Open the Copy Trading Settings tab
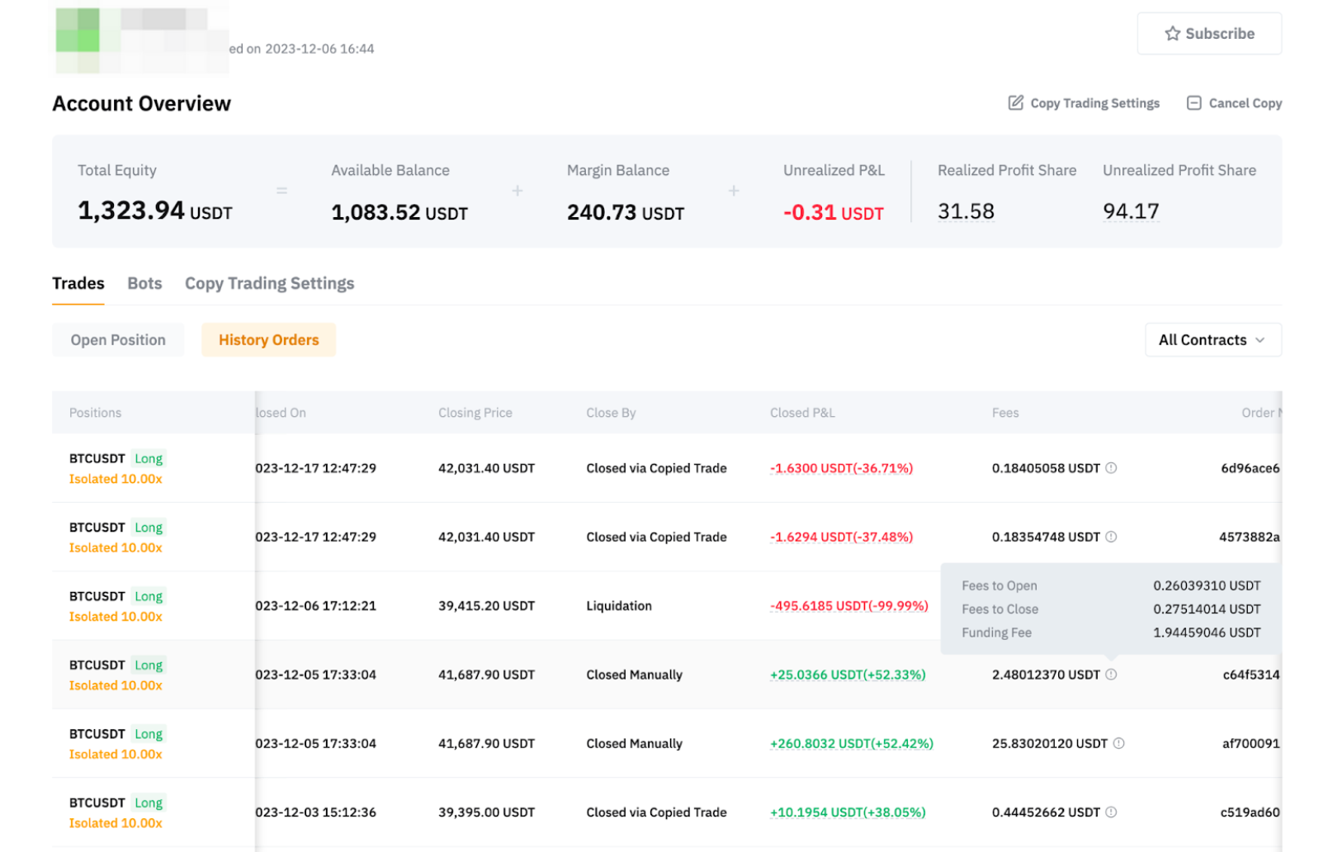The image size is (1342, 852). pyautogui.click(x=269, y=283)
